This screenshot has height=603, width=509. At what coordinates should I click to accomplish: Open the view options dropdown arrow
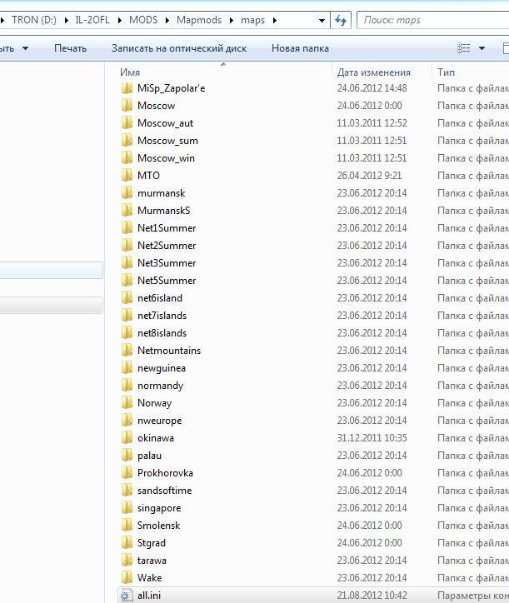coord(482,48)
